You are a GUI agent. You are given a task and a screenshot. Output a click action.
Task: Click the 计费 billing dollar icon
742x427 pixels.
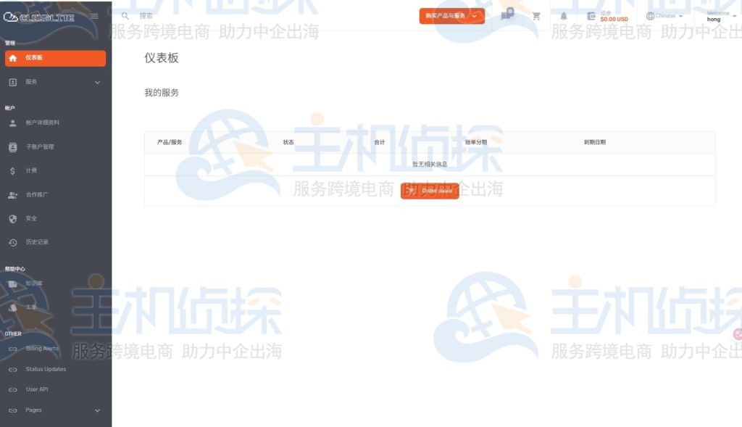coord(12,170)
